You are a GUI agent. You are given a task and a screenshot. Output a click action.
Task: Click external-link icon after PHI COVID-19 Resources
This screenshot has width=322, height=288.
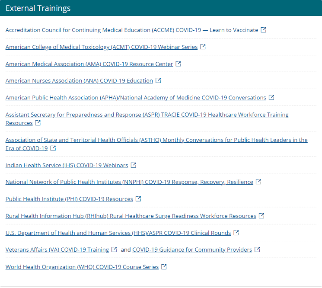pos(138,199)
